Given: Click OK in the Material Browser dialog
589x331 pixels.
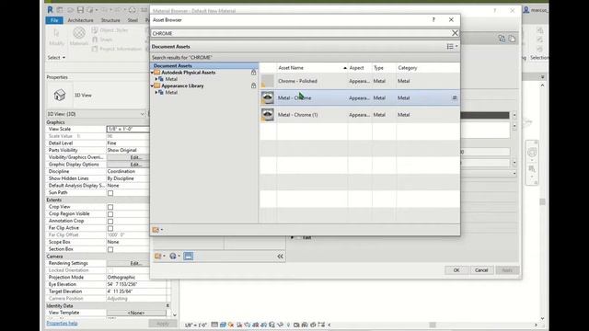Looking at the screenshot, I should (456, 270).
